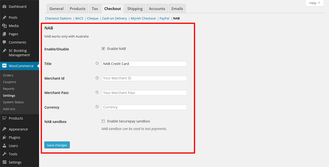Open Coupons in WooCommerce submenu
The image size is (329, 167).
tap(10, 82)
